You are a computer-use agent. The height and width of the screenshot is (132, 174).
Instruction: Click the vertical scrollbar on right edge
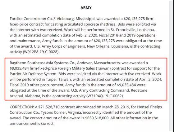(x=172, y=66)
